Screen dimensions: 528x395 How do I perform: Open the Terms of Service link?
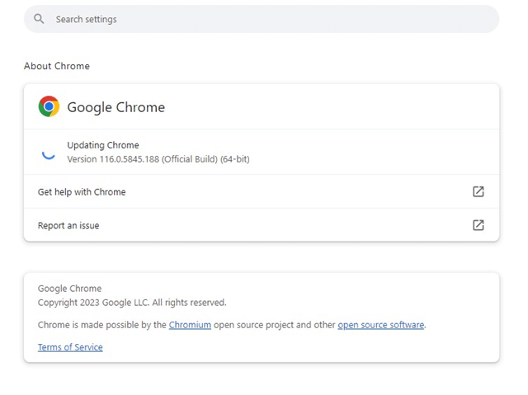pyautogui.click(x=70, y=347)
